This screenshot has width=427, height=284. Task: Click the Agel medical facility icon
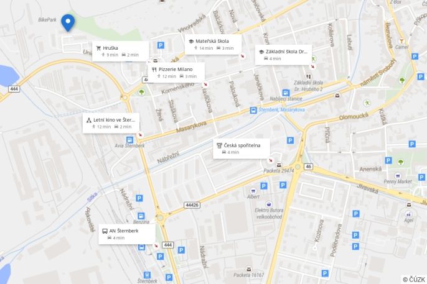pos(408,214)
